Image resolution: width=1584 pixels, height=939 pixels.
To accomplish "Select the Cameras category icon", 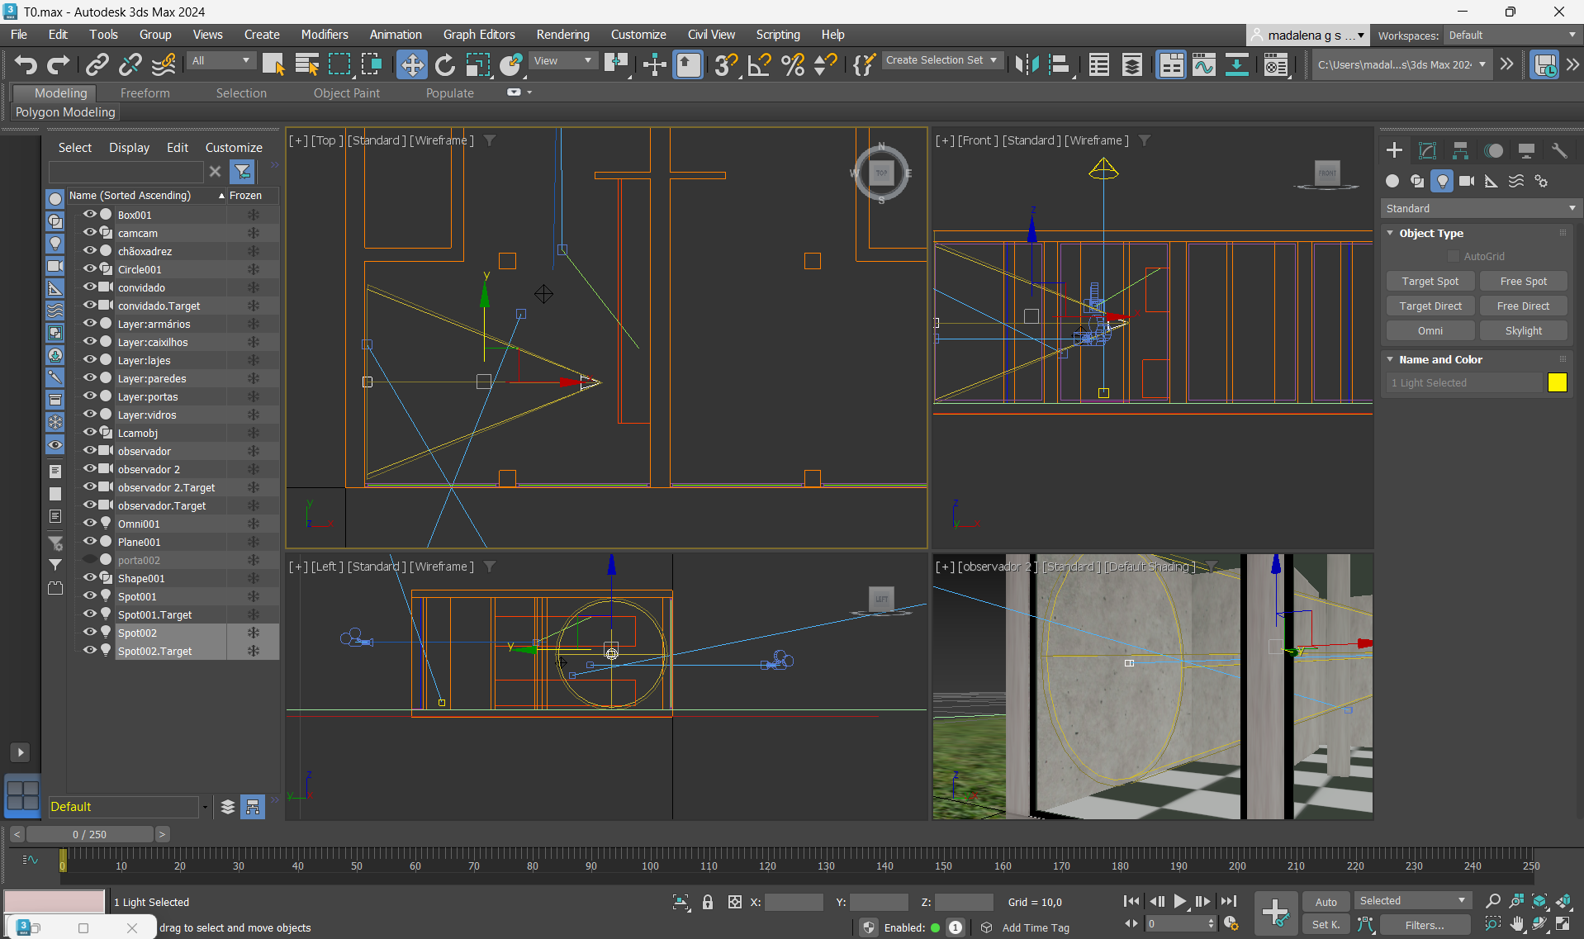I will pyautogui.click(x=1467, y=181).
